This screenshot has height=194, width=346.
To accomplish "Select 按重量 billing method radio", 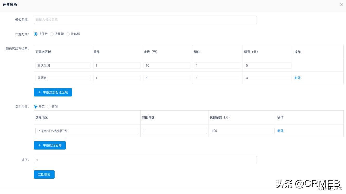I will (52, 34).
